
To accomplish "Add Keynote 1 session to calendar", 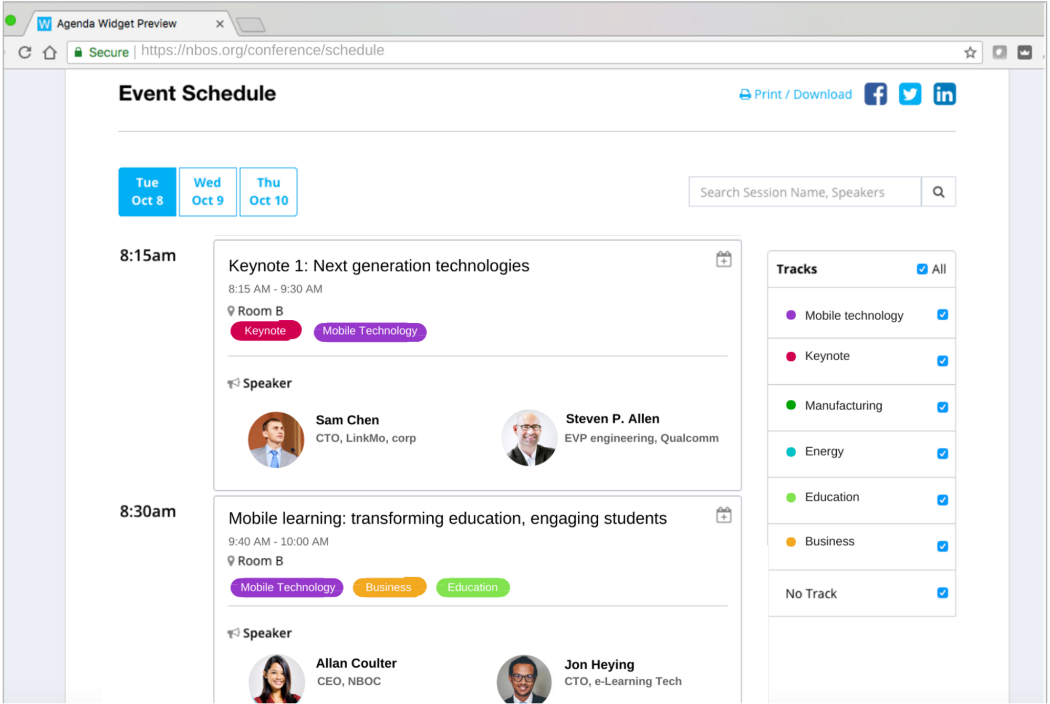I will click(724, 258).
